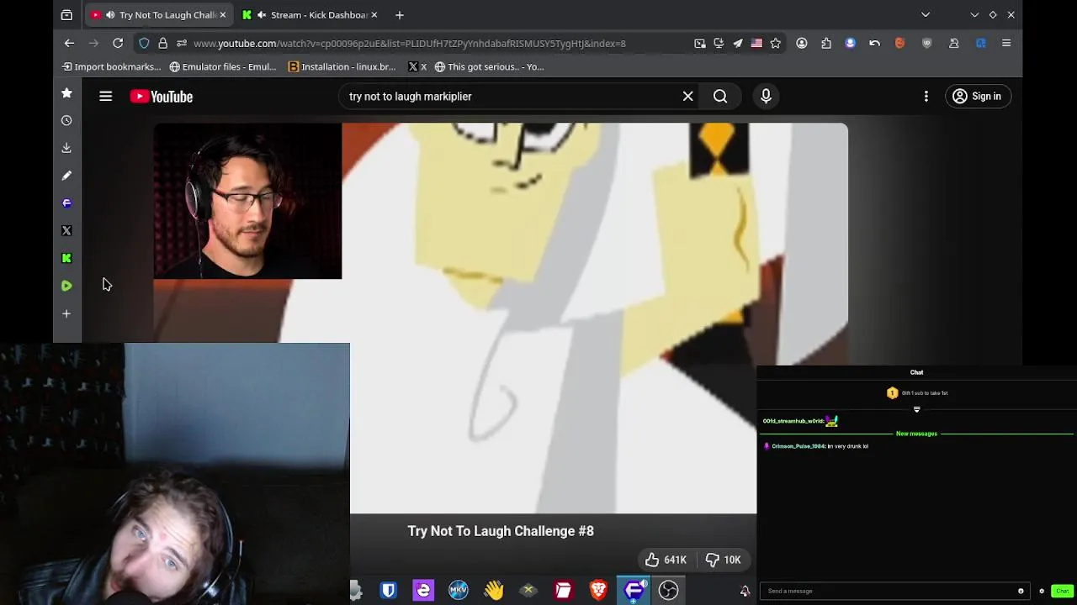Reload the current page

point(118,43)
